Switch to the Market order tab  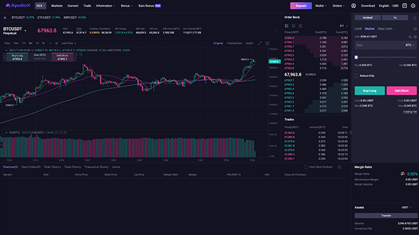coord(370,29)
